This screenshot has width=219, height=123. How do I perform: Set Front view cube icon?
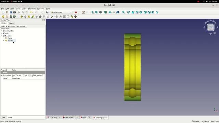click(133, 12)
